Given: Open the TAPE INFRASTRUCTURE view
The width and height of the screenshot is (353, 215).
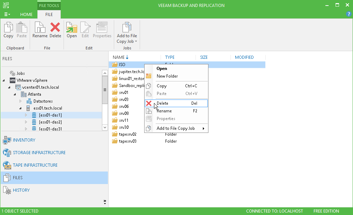Looking at the screenshot, I should click(x=35, y=165).
